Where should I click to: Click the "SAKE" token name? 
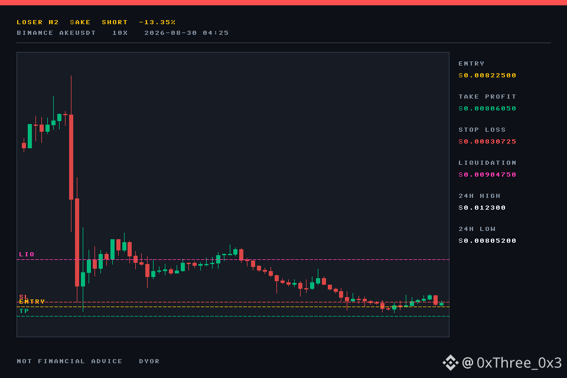point(80,22)
